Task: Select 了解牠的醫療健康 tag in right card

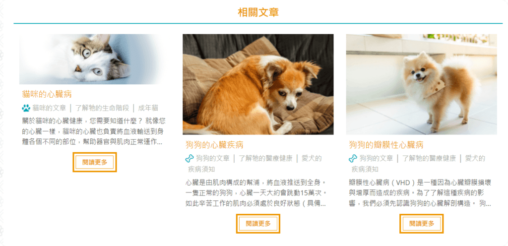Action: (x=429, y=159)
